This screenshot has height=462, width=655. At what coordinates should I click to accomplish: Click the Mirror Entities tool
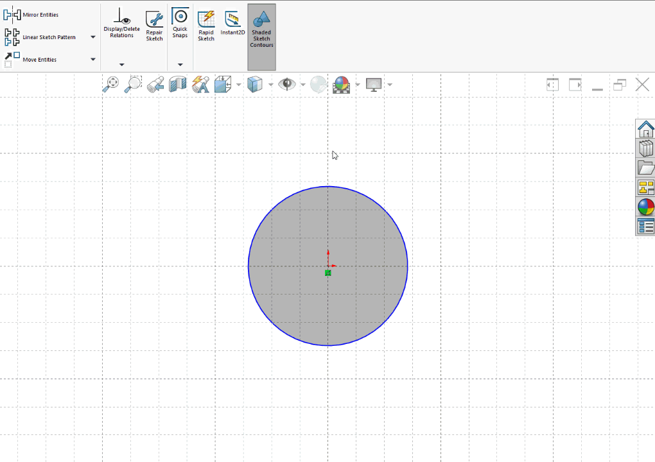tap(31, 15)
